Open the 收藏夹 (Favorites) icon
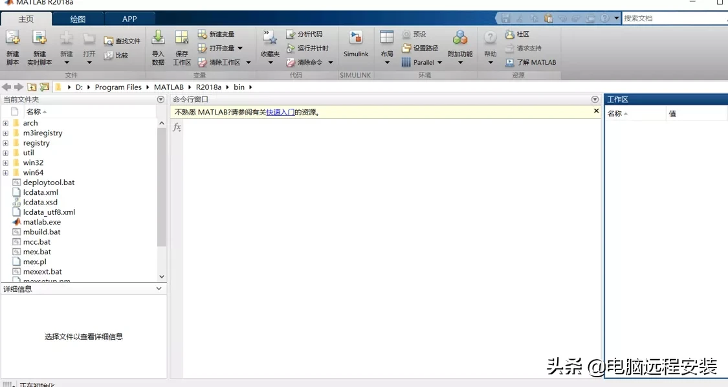 [x=270, y=38]
